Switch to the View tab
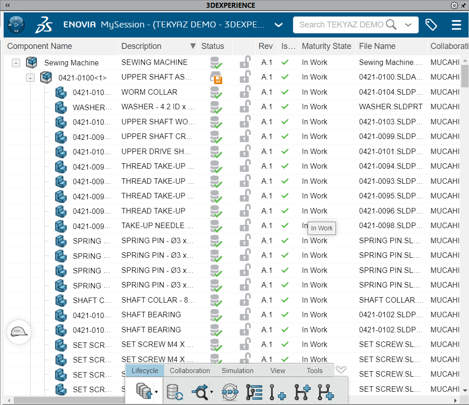Screen dimensions: 469x405 pos(278,371)
